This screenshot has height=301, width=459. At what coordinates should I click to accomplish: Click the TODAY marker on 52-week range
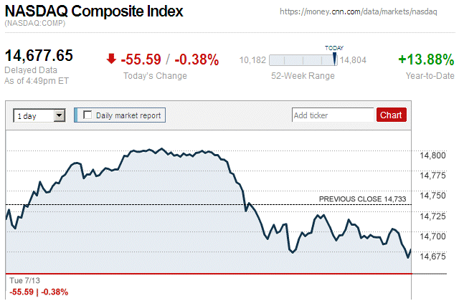tap(334, 57)
